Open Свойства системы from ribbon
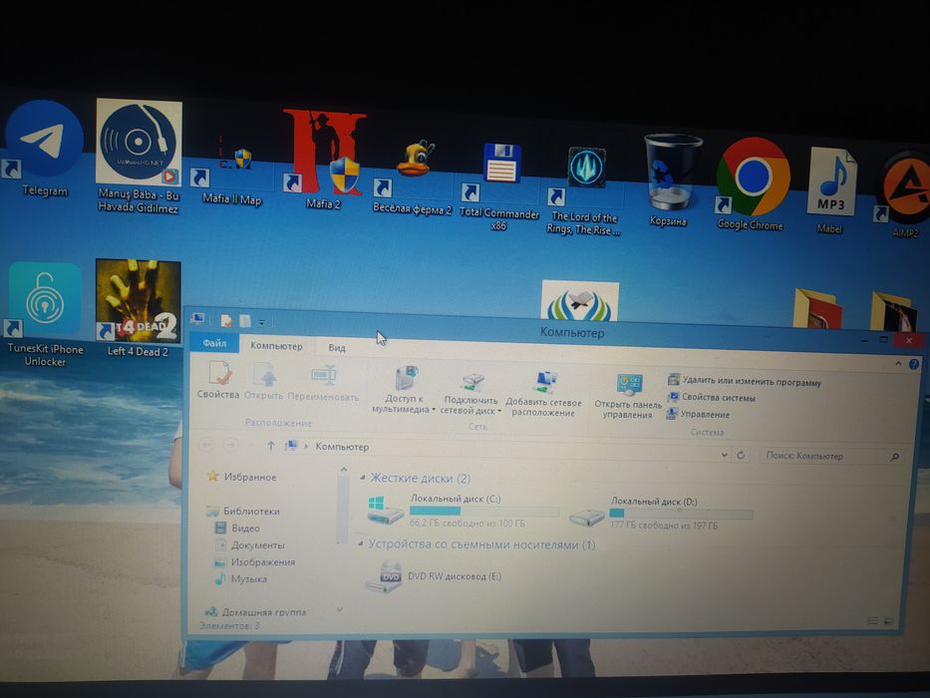930x698 pixels. 711,397
